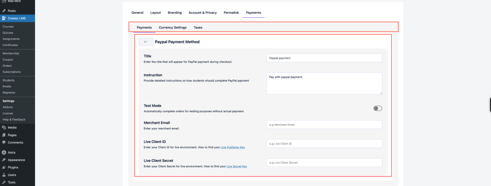Click the Pages icon in sidebar
The width and height of the screenshot is (491, 186).
(x=4, y=135)
